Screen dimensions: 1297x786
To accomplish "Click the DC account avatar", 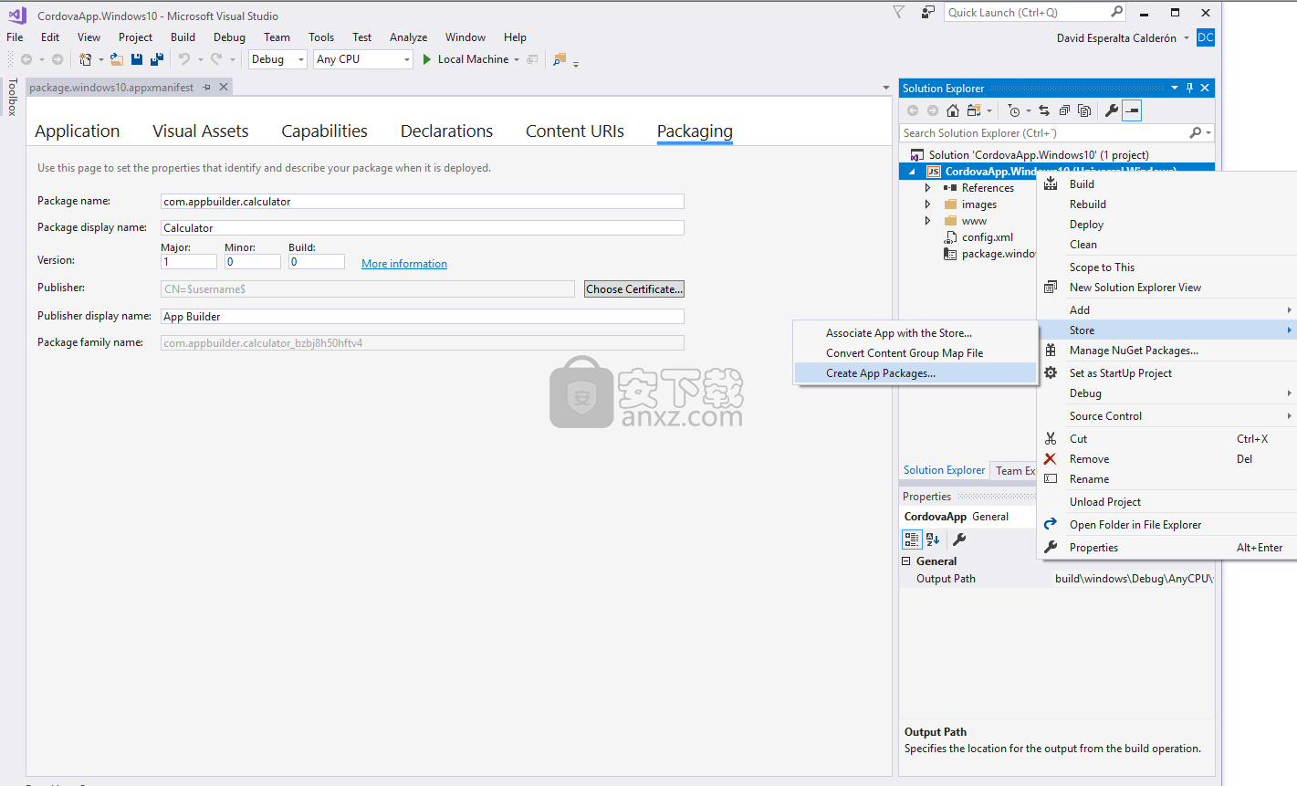I will pos(1206,37).
